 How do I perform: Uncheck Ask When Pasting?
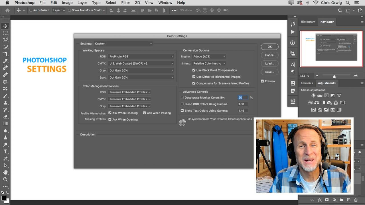(x=145, y=113)
